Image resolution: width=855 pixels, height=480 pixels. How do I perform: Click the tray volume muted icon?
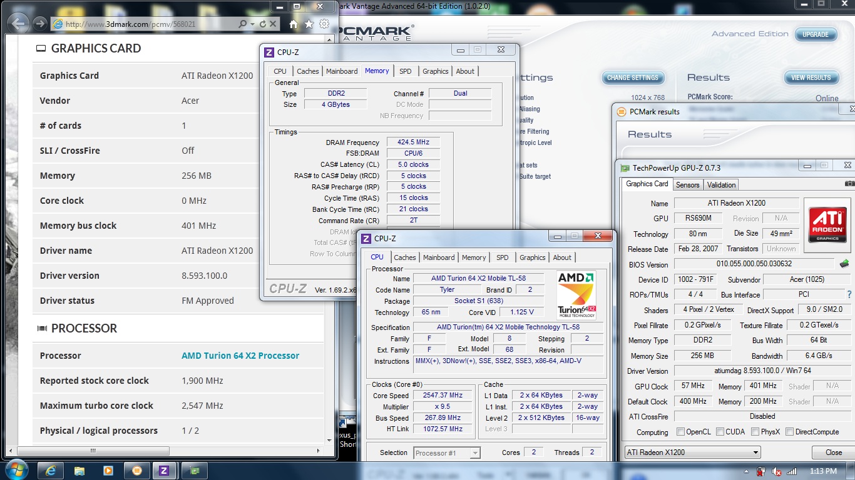(x=777, y=471)
